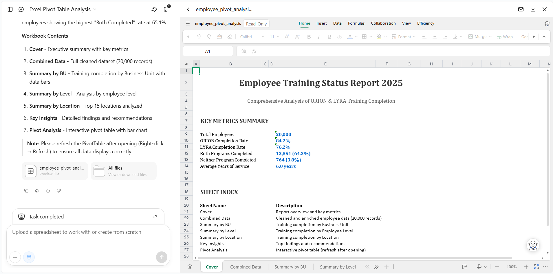The width and height of the screenshot is (553, 274).
Task: Toggle Underline formatting
Action: pyautogui.click(x=329, y=37)
